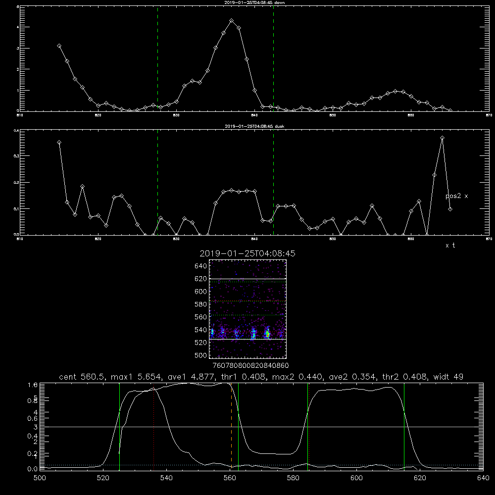Click the 'cent 560.5' statistics title line
Screen dimensions: 495x495
[261, 377]
